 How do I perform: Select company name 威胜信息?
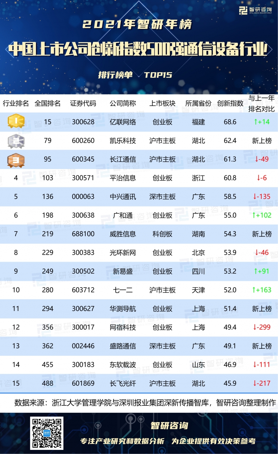tap(123, 234)
